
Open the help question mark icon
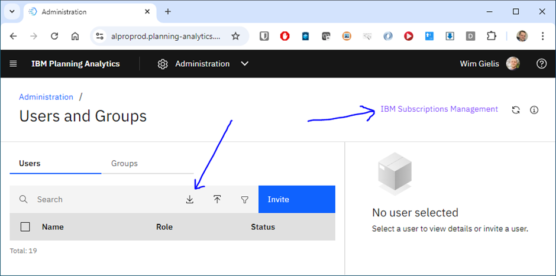[541, 64]
